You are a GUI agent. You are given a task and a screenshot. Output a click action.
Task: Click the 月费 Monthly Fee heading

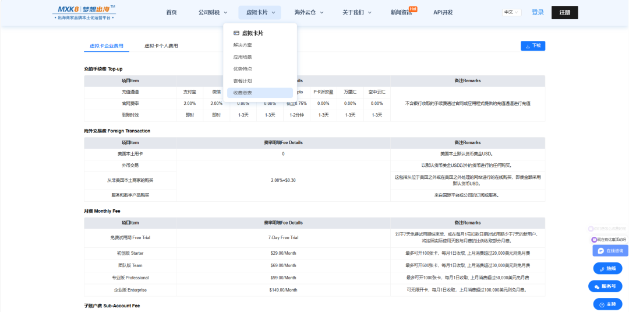tap(102, 211)
